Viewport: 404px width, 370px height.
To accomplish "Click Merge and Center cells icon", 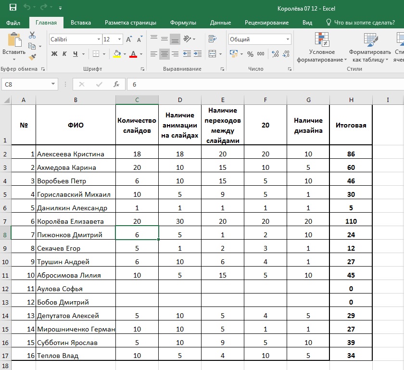I will coord(212,54).
